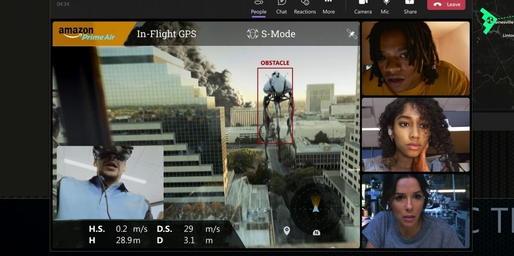Open the More options menu

tap(328, 7)
